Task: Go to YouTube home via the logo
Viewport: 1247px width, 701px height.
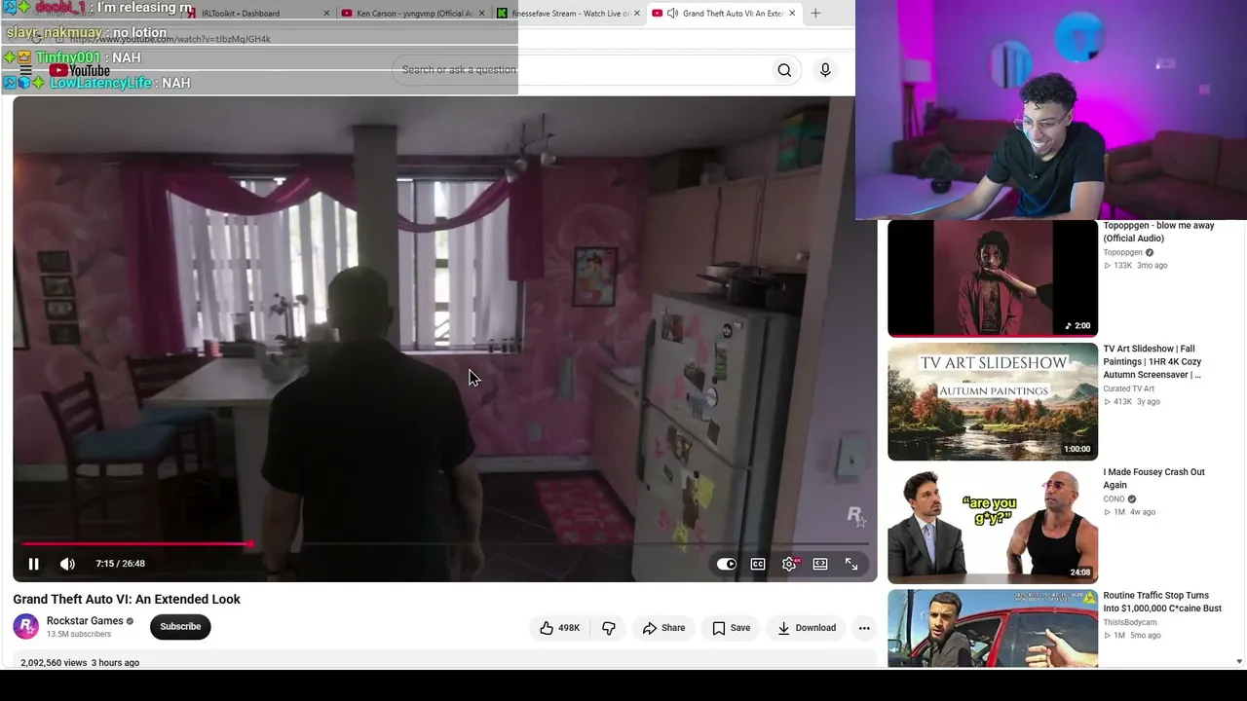Action: click(x=80, y=70)
